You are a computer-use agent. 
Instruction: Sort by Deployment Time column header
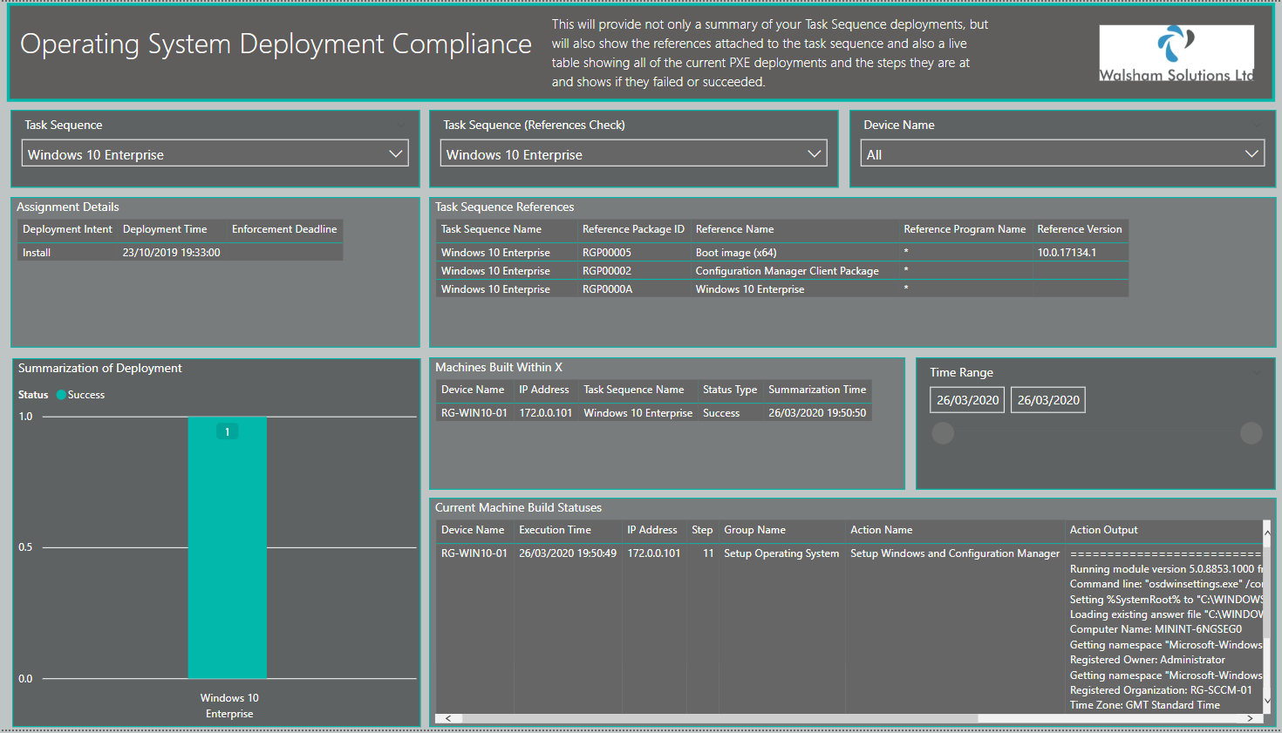(x=165, y=229)
